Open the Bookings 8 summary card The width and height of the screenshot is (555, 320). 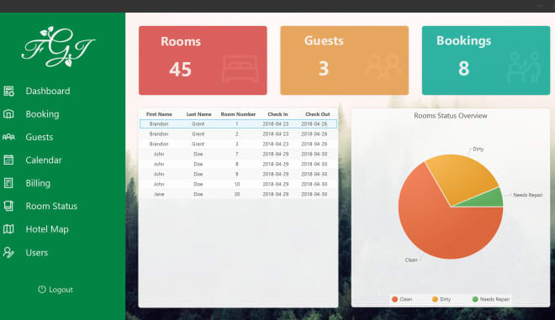486,60
